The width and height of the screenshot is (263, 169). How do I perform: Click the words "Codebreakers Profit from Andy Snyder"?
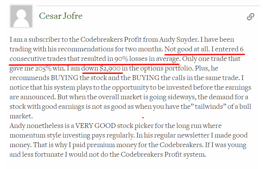point(139,39)
